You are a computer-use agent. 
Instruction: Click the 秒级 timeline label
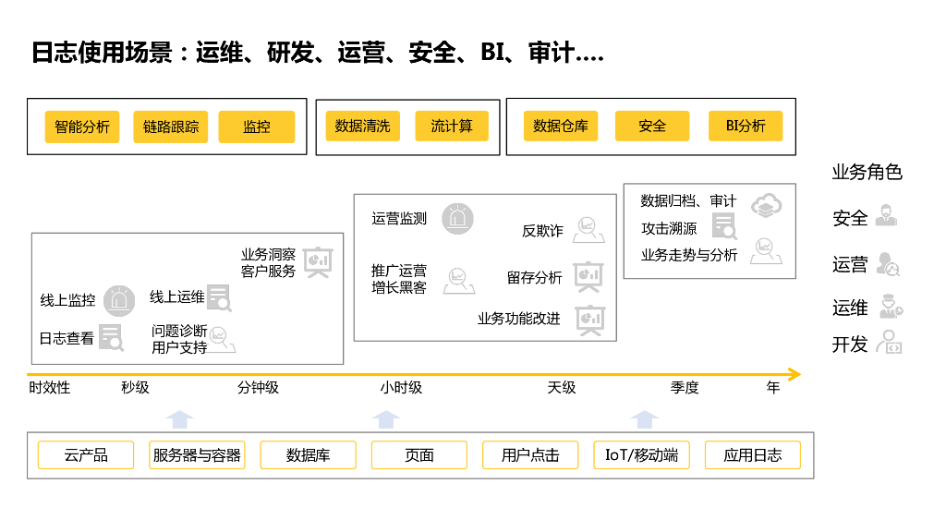click(135, 387)
